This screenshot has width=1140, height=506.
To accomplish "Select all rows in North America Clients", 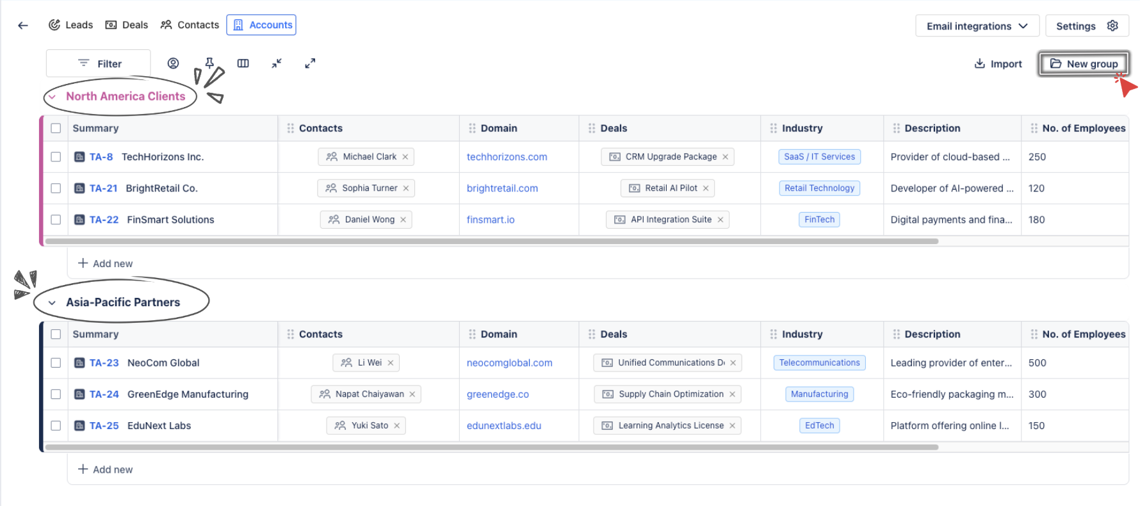I will [56, 128].
